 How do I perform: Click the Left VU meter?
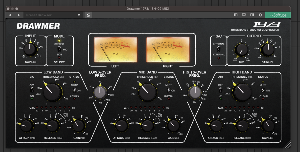tap(115, 50)
